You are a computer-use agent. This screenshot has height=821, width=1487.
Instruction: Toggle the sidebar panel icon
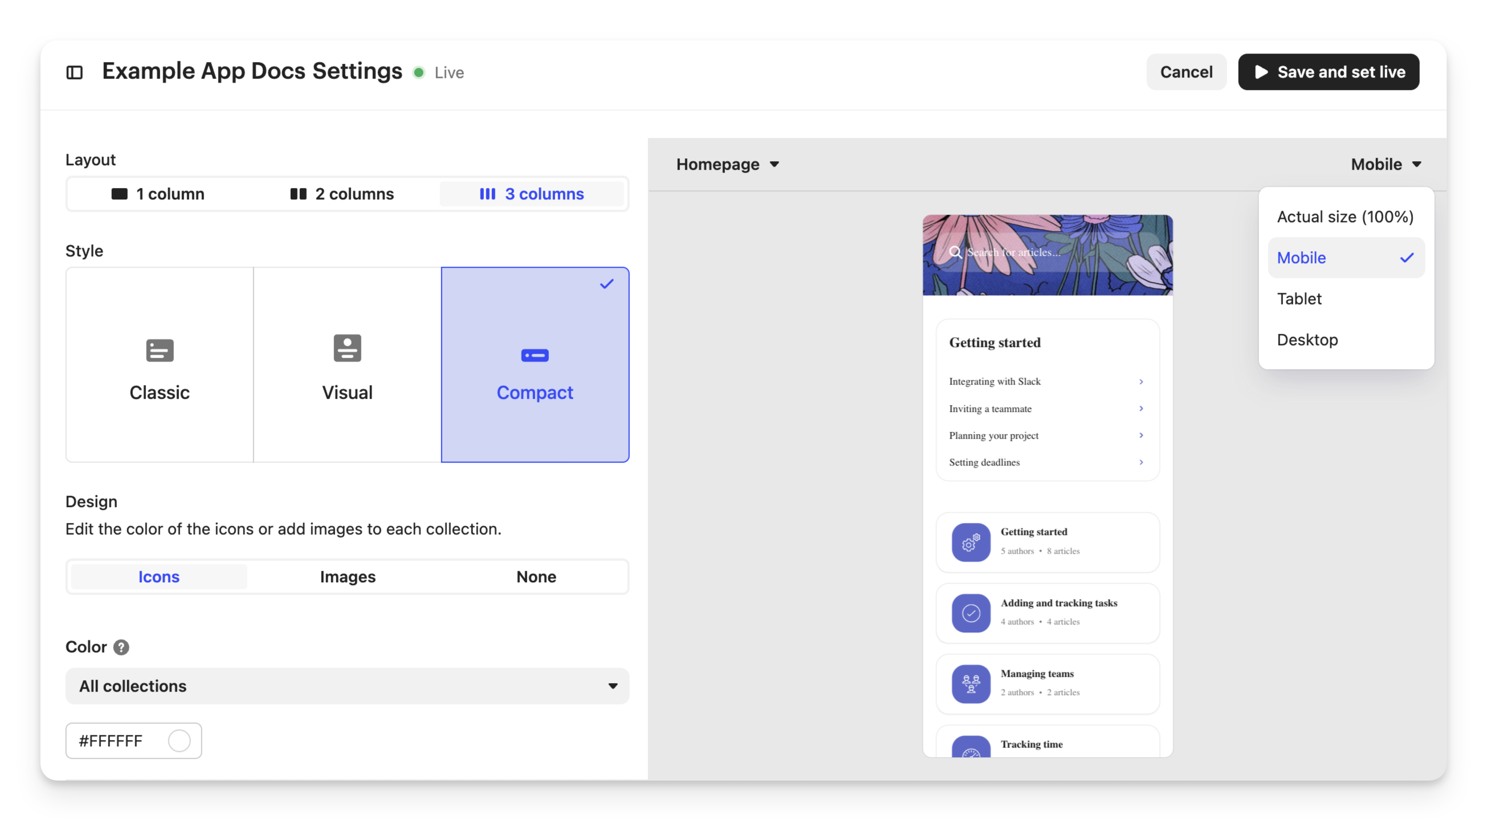75,72
